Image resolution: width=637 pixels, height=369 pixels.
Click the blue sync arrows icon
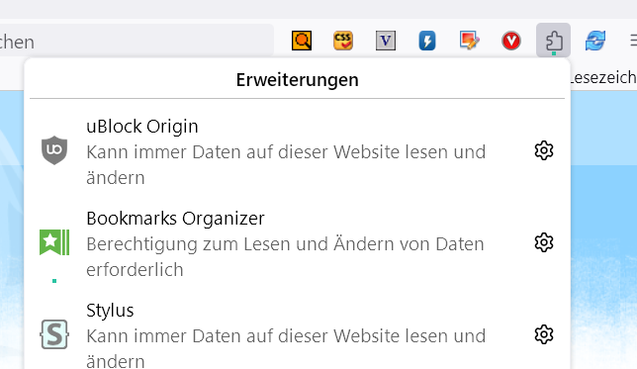point(595,41)
